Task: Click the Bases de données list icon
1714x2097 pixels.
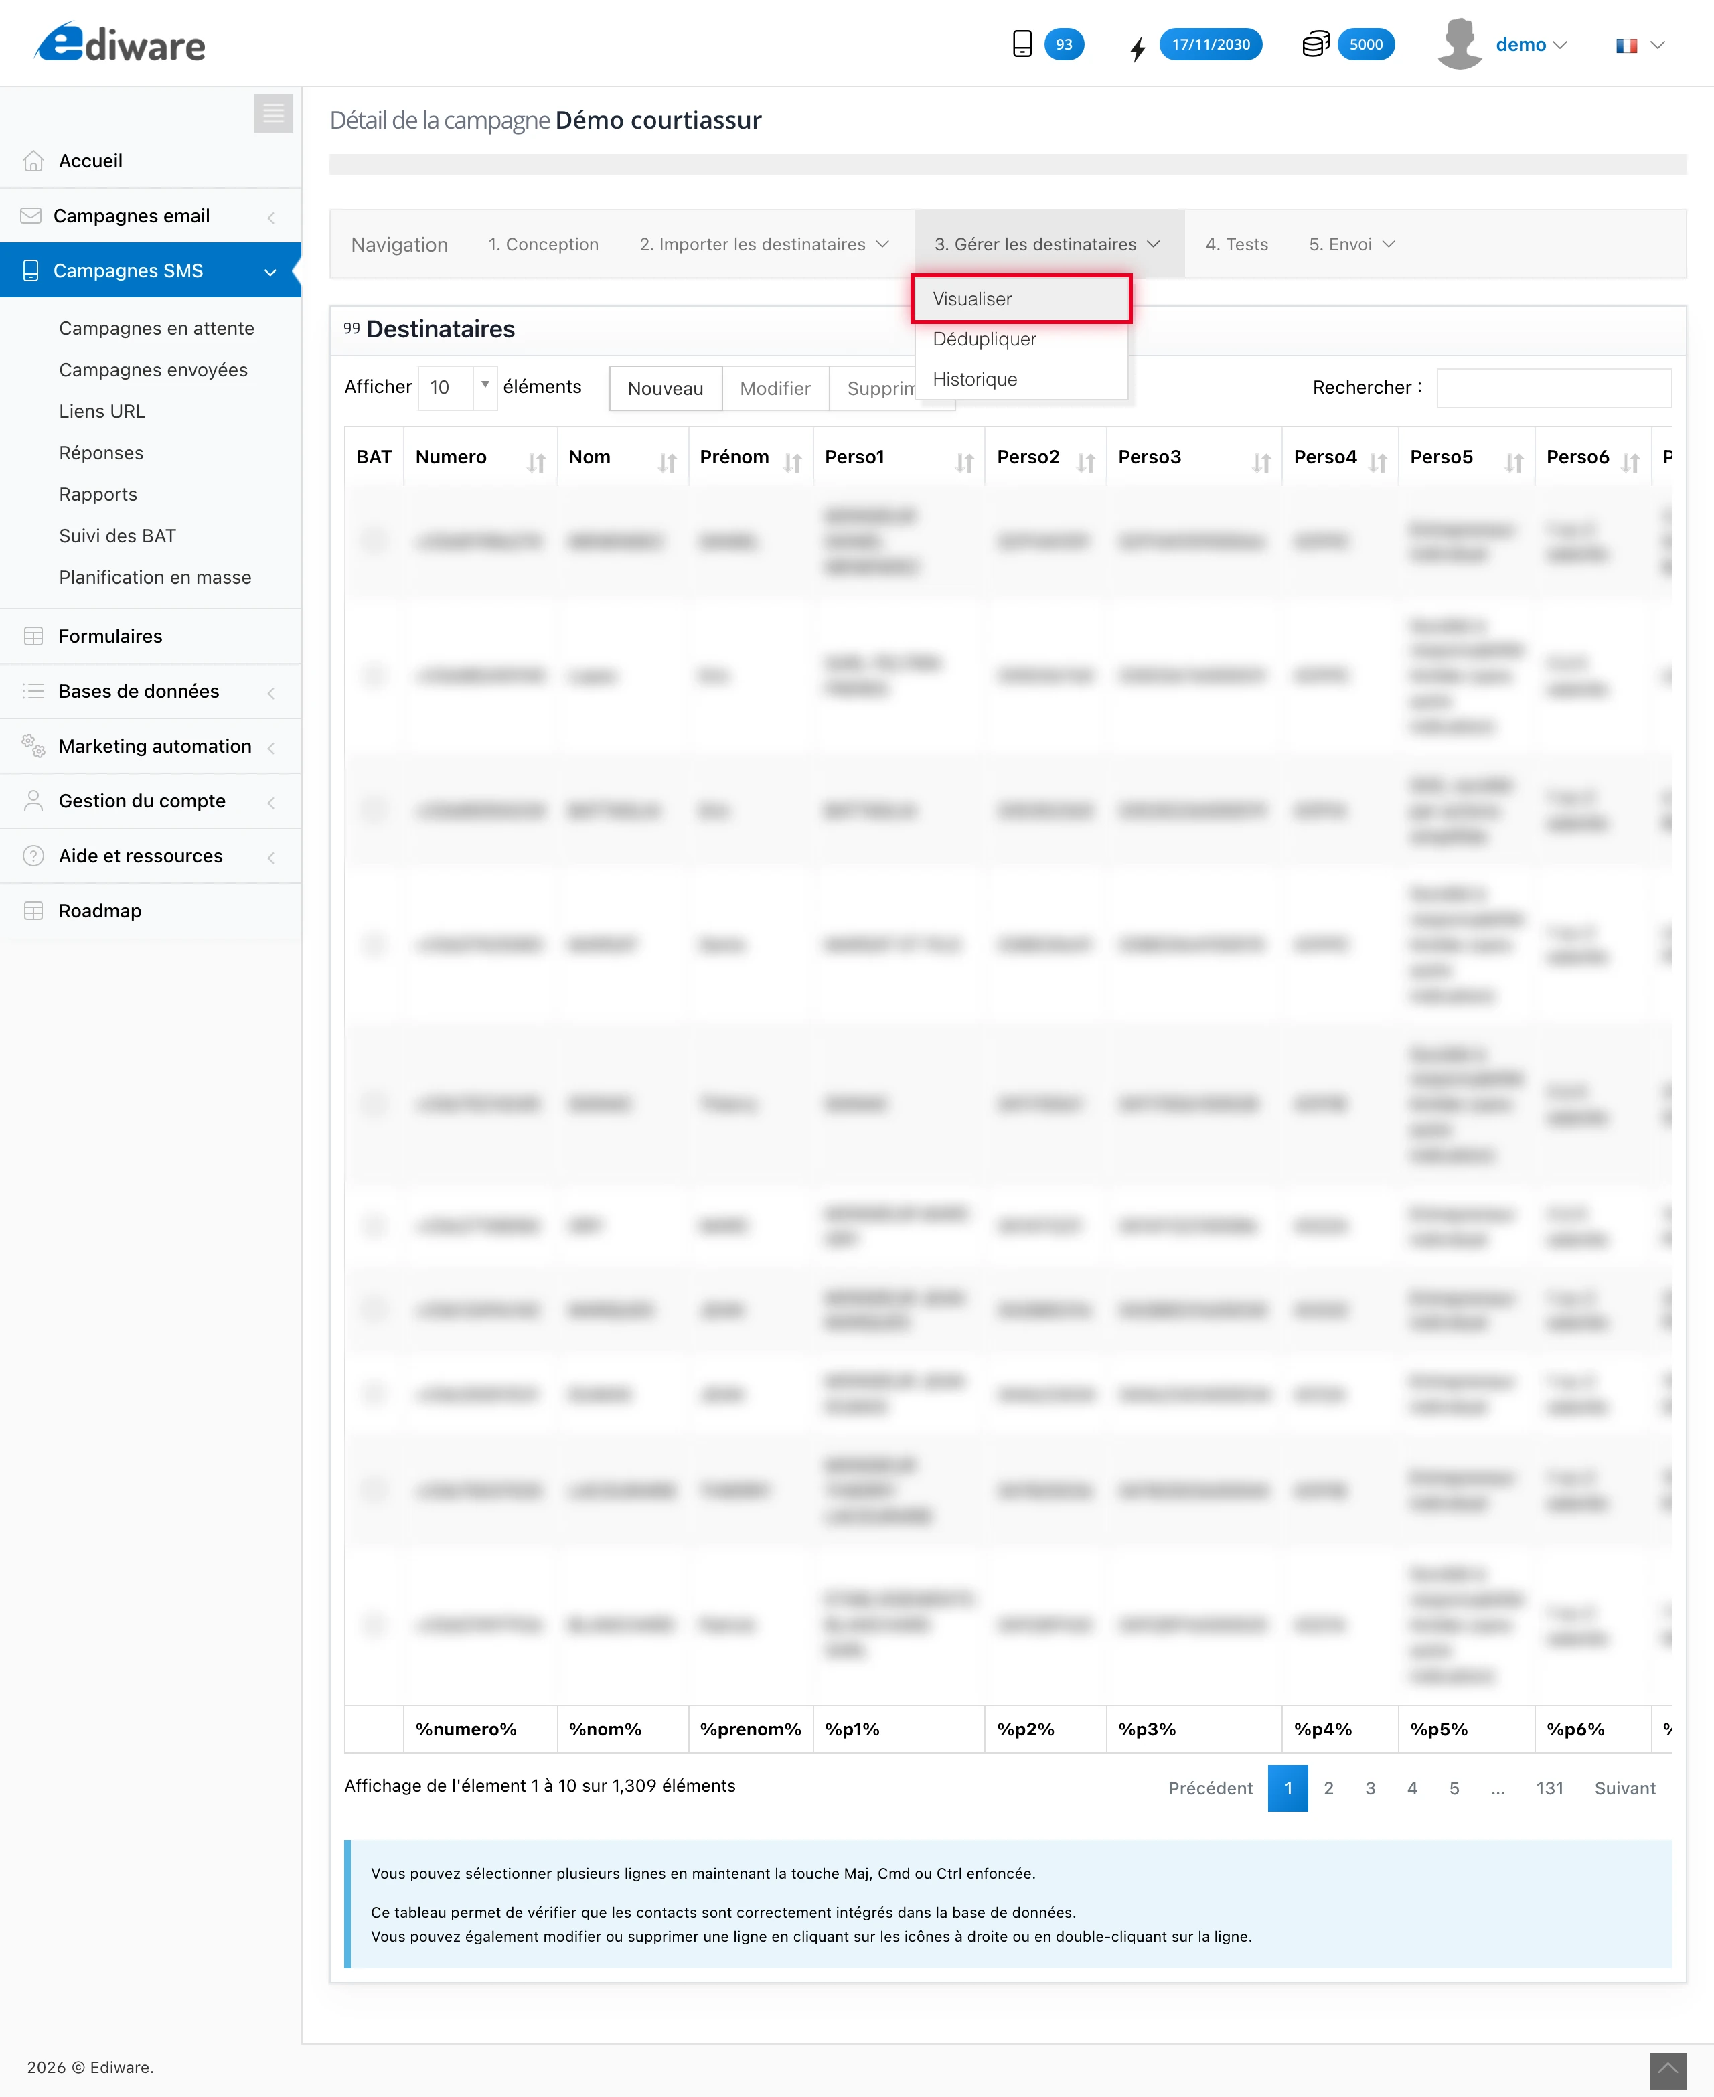Action: click(x=33, y=691)
